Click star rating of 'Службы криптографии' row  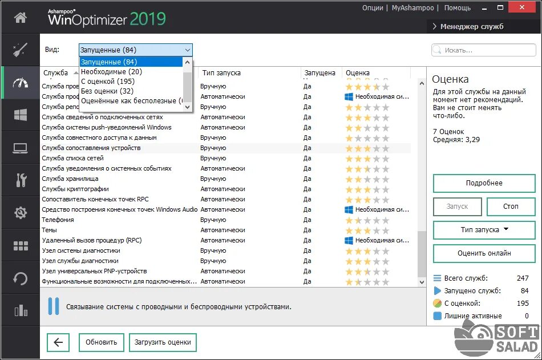(x=367, y=189)
